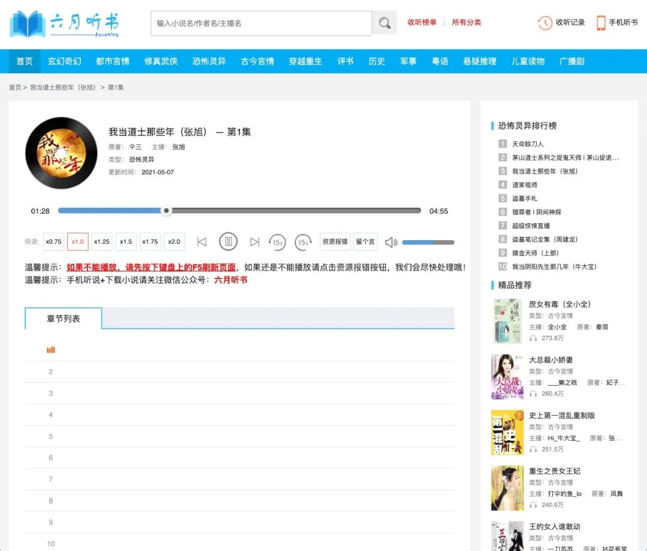Click breadcrumb 首页 link
The width and height of the screenshot is (647, 551).
[x=15, y=87]
